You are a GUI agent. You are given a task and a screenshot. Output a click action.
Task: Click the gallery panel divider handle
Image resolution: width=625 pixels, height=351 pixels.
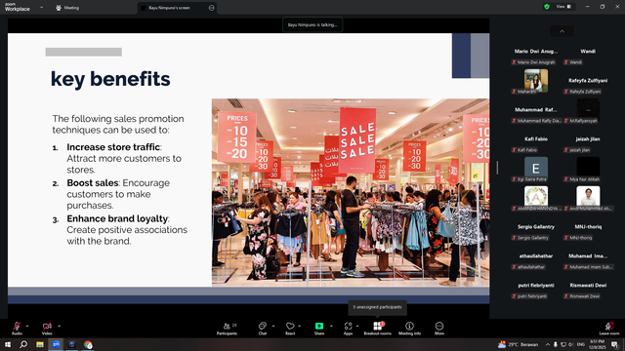tap(497, 167)
